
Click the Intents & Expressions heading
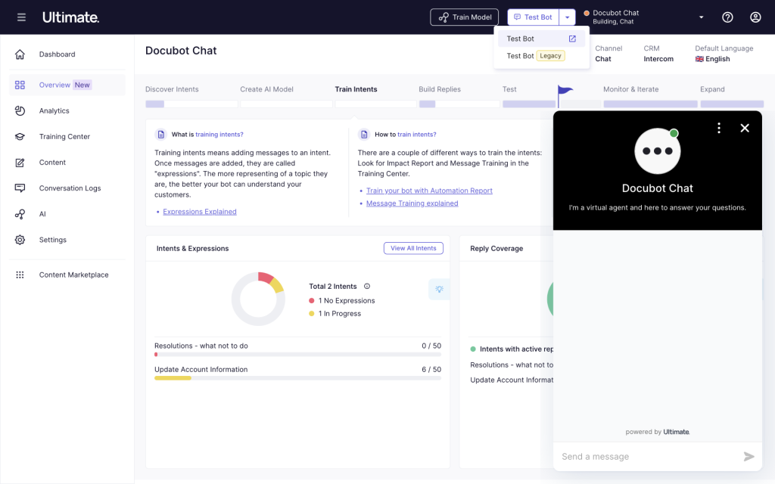click(192, 248)
